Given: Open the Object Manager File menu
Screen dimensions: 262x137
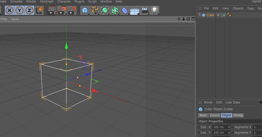Looking at the screenshot, I should click(x=206, y=8).
